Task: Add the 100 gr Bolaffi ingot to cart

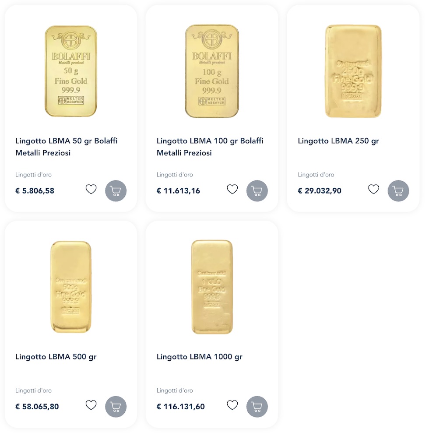Action: tap(257, 191)
